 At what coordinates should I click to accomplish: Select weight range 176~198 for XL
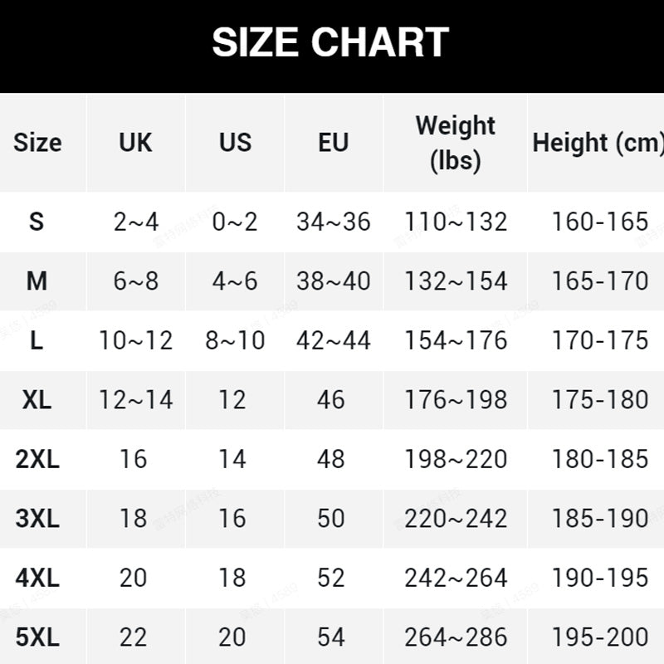click(x=456, y=400)
